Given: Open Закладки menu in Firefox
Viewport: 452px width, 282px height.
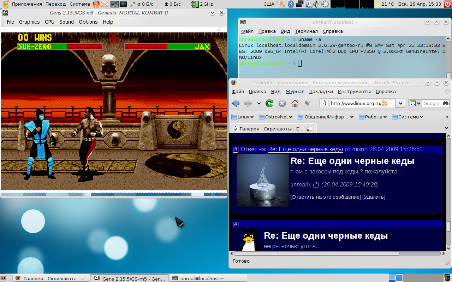Looking at the screenshot, I should [321, 92].
